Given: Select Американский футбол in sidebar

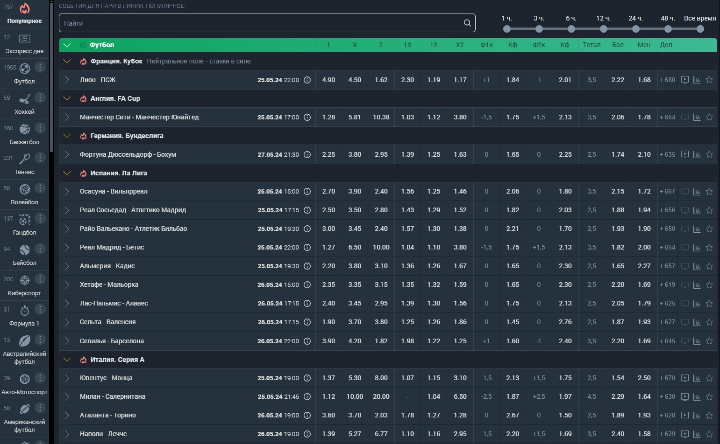Looking at the screenshot, I should pyautogui.click(x=24, y=418).
